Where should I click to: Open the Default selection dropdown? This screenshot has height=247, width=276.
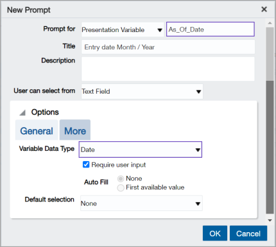(x=141, y=203)
